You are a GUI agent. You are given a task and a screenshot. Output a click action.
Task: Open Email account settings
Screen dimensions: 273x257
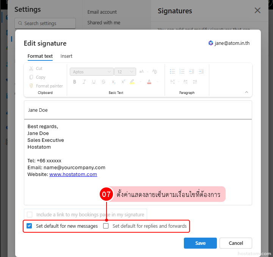[x=102, y=12]
